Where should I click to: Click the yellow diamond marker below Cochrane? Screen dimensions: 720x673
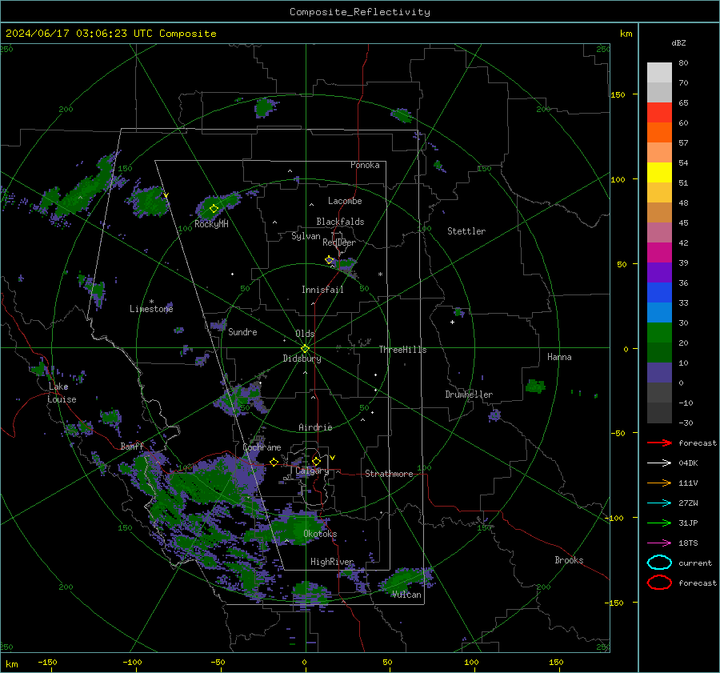coord(274,462)
